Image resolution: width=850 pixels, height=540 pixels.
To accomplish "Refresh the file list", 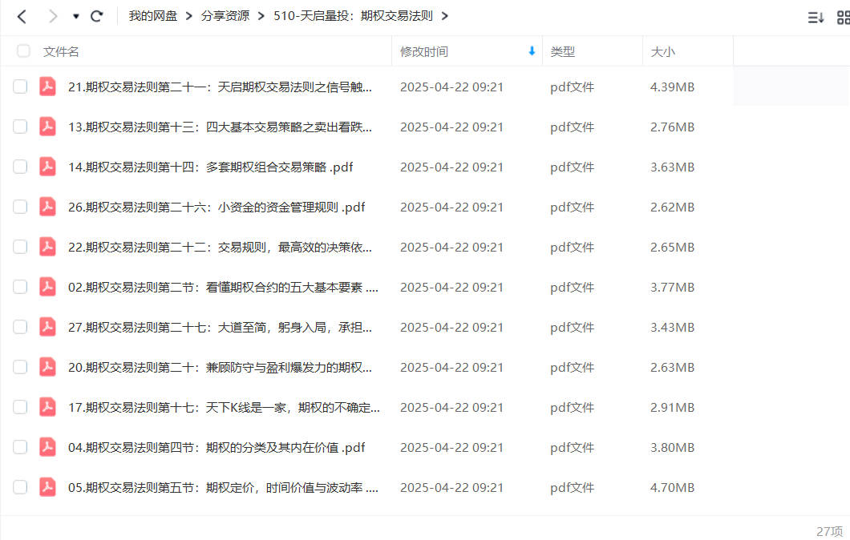I will click(96, 16).
